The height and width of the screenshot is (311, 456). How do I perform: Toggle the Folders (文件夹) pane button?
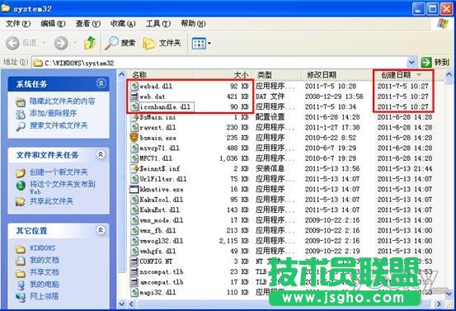[162, 43]
